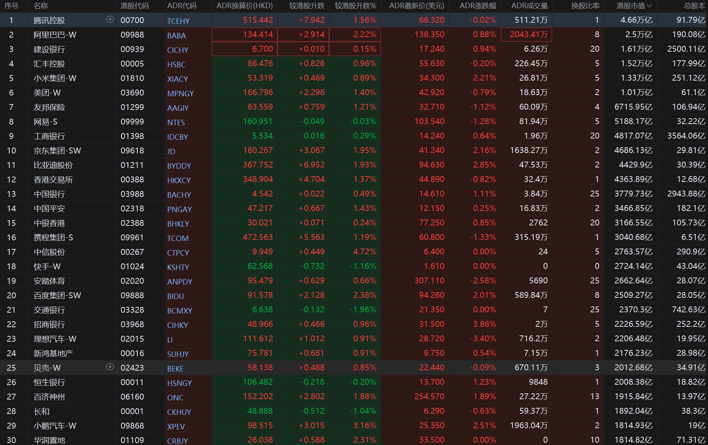
Task: Select the 建设银行 stock name
Action: tap(49, 49)
